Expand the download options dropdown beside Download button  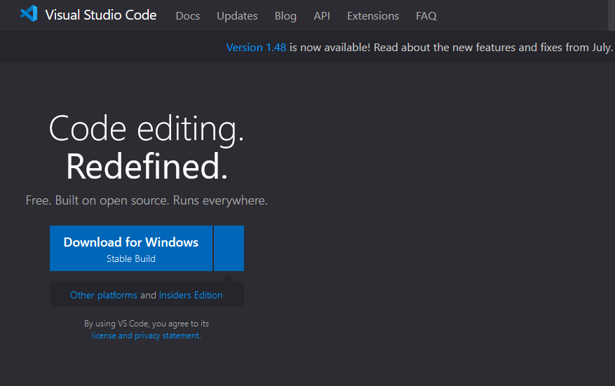click(x=229, y=248)
